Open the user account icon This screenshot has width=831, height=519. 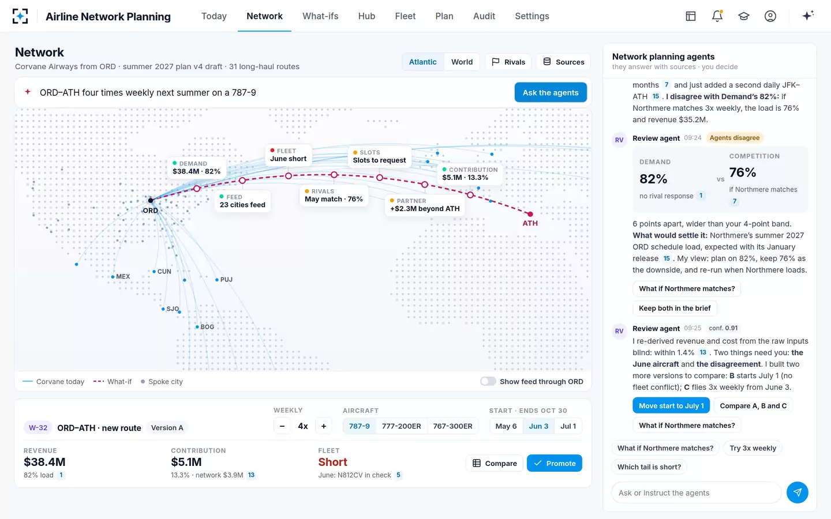pos(770,16)
